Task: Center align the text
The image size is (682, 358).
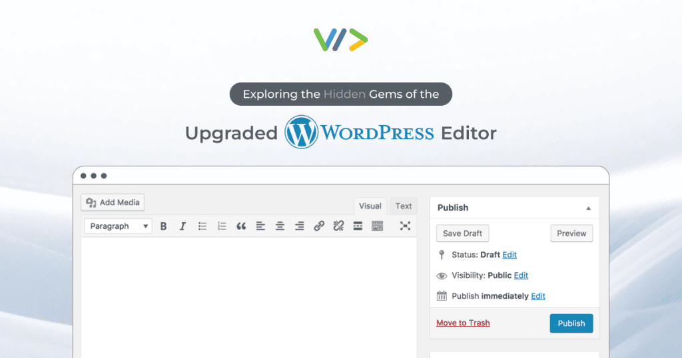Action: tap(280, 226)
